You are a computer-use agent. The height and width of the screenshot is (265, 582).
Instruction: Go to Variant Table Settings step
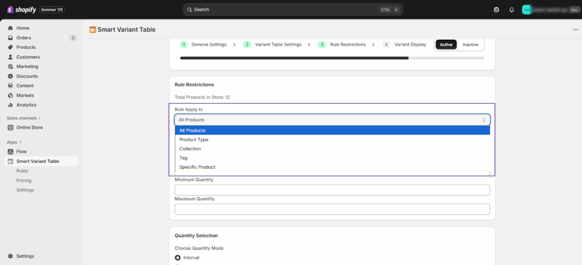pos(277,44)
